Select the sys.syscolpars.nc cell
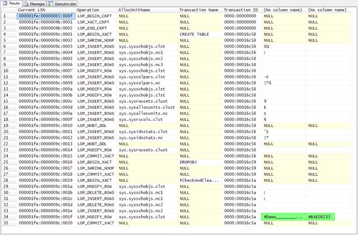Image resolution: width=358 pixels, height=235 pixels. coord(147,83)
